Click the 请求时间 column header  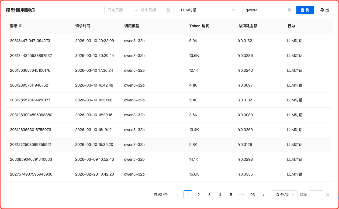[x=83, y=26]
